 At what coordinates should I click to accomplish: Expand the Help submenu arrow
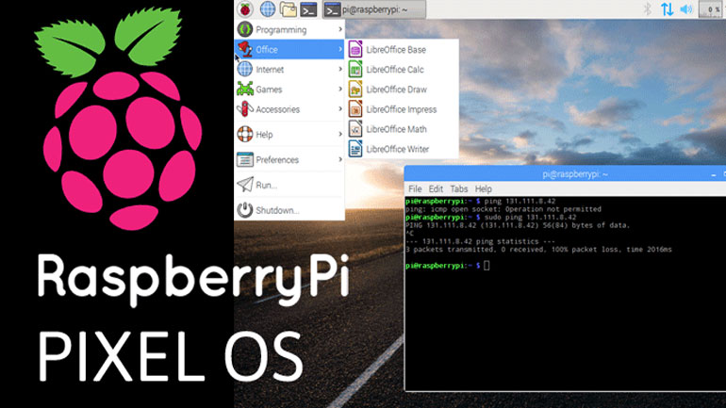coord(340,134)
